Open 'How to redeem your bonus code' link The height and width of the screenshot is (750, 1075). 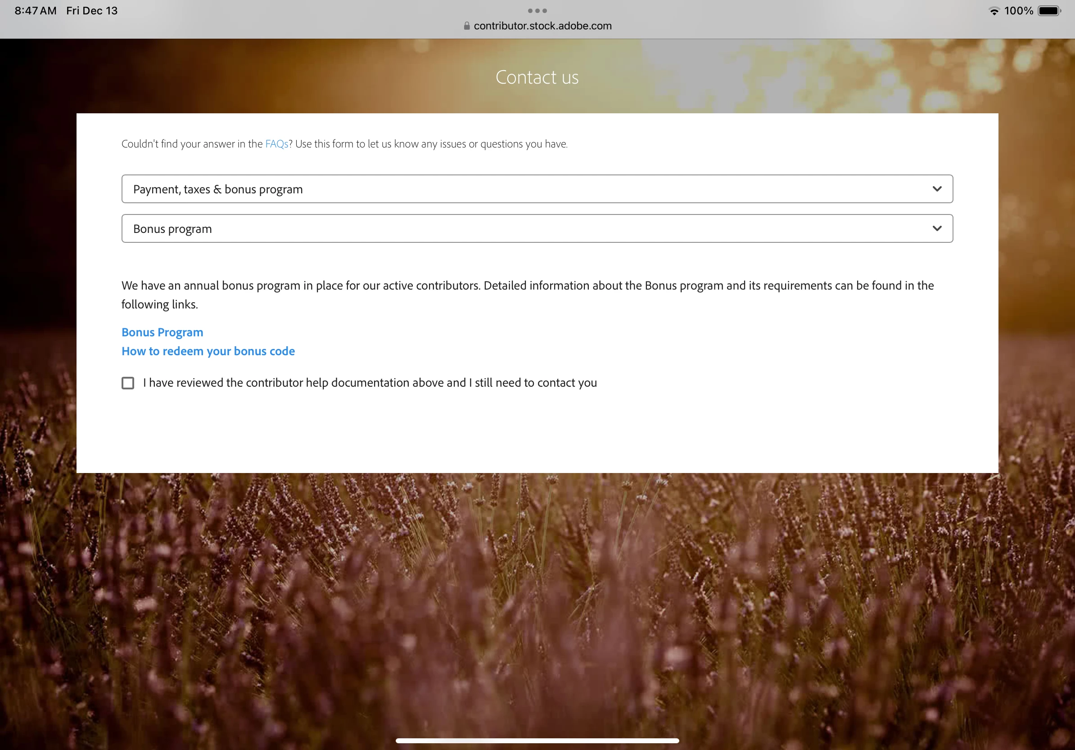[208, 351]
